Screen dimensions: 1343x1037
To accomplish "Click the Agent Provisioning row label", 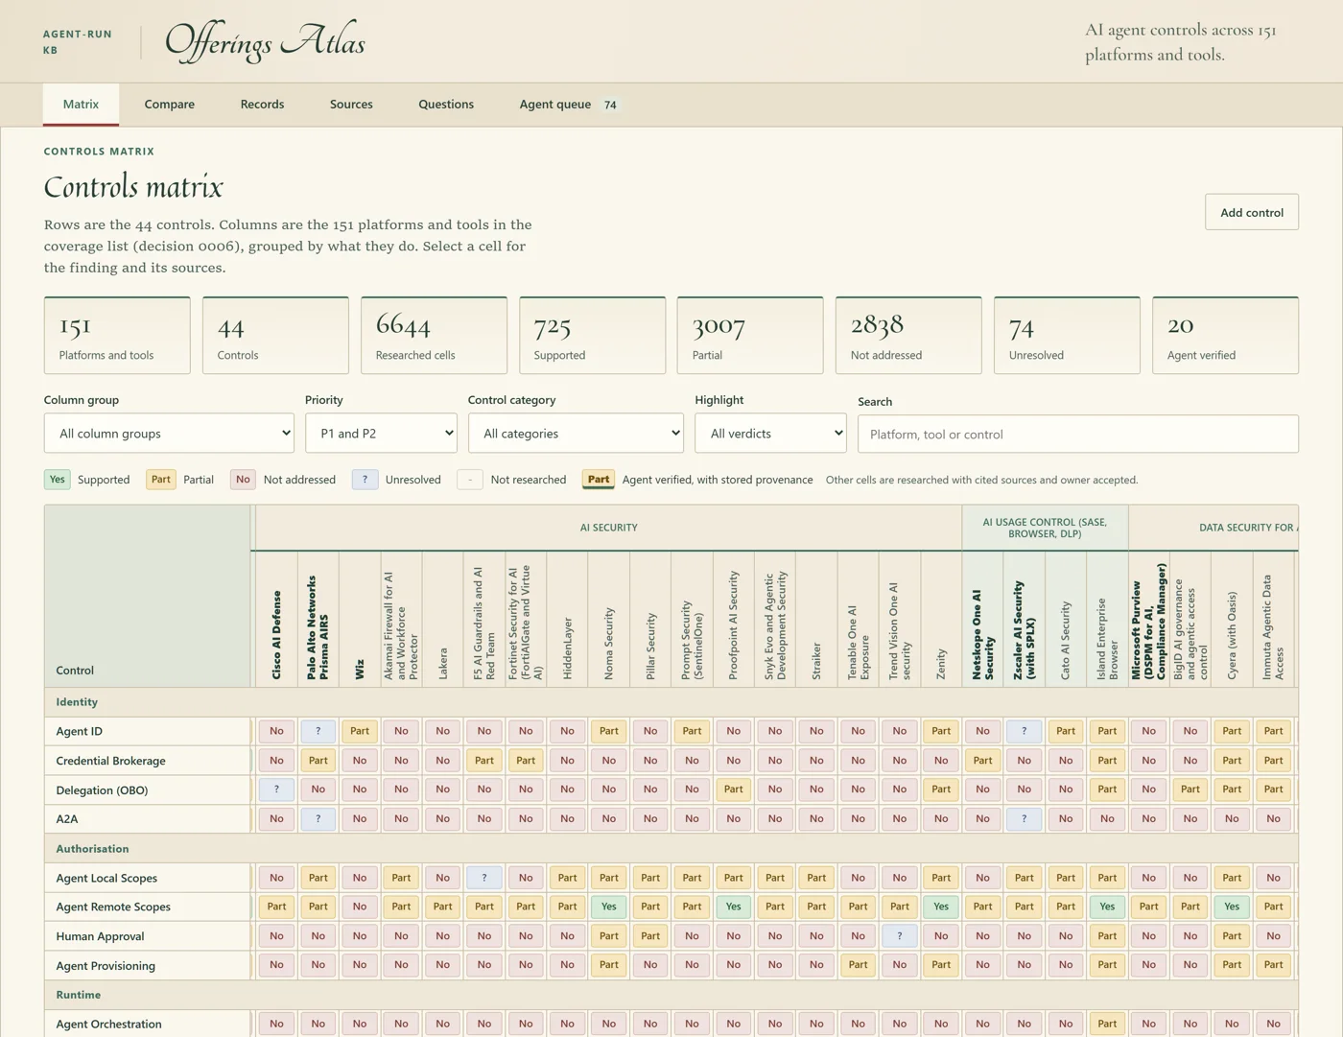I will pos(106,966).
